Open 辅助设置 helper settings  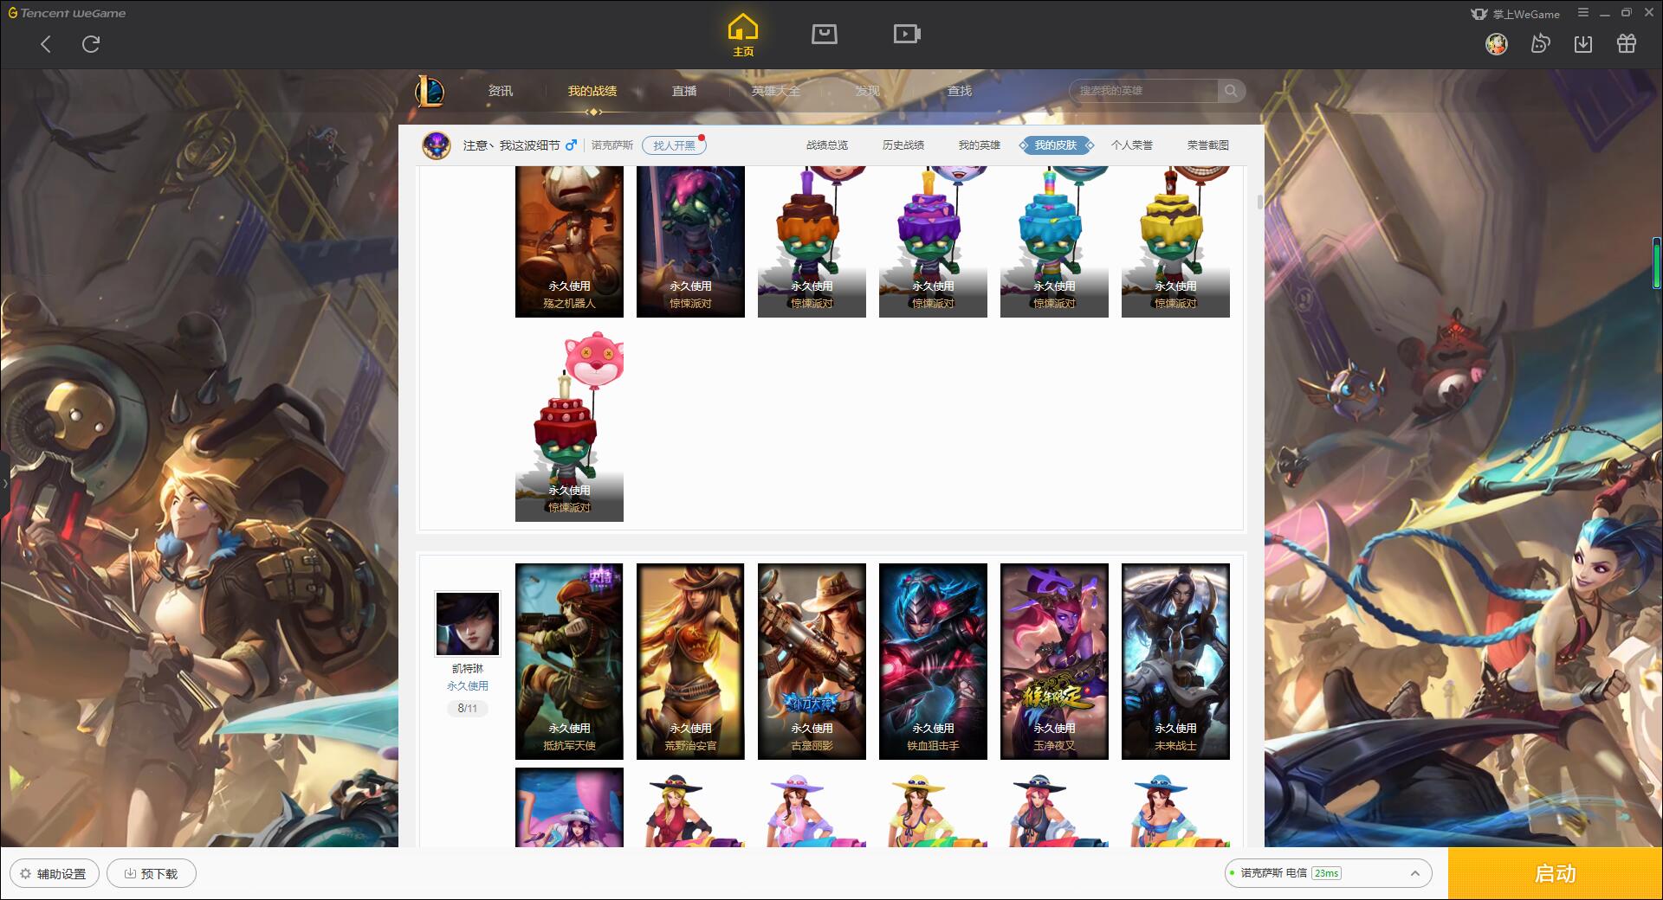[x=54, y=873]
